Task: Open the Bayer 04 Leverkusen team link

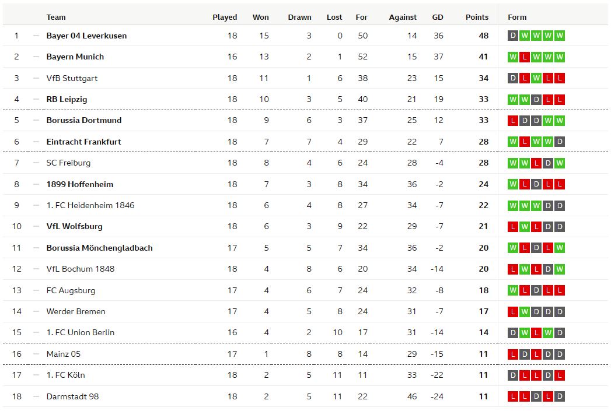Action: (86, 36)
